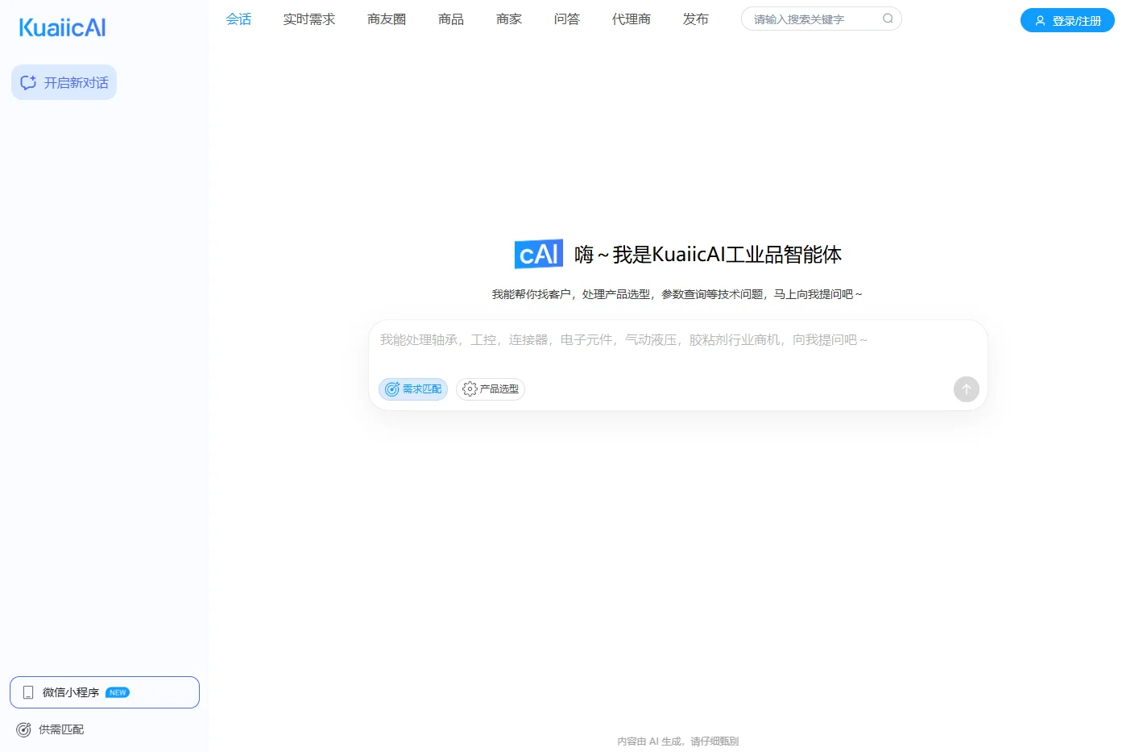The height and width of the screenshot is (752, 1147).
Task: Open the 代理商 tab
Action: (x=631, y=19)
